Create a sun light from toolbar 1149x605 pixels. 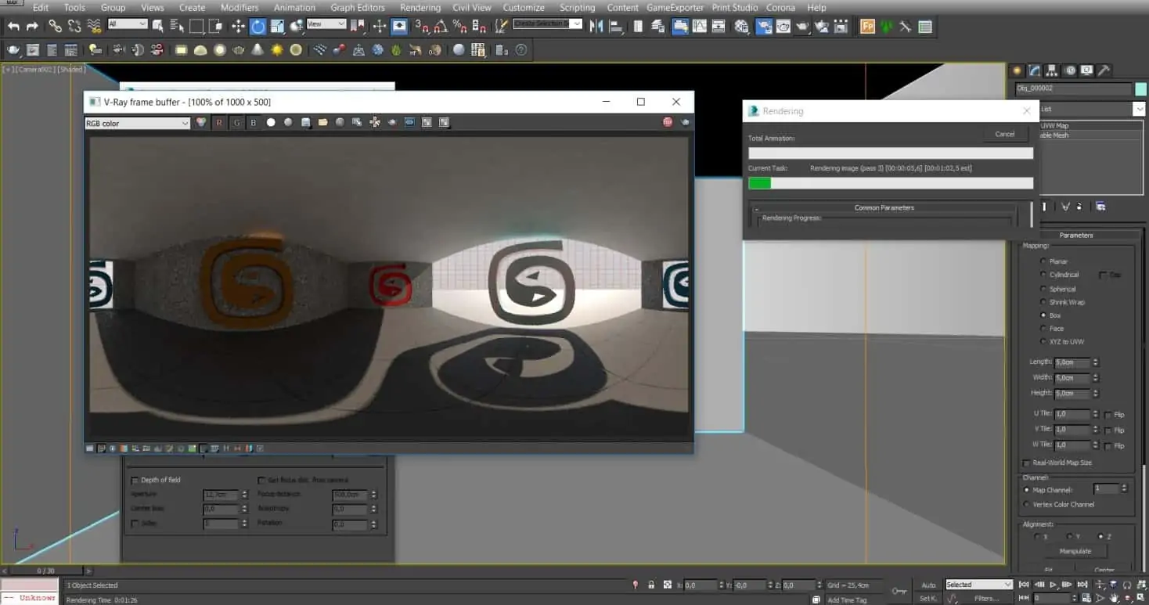coord(277,50)
